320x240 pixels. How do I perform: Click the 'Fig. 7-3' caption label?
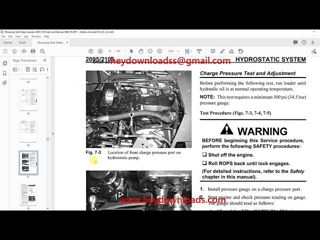[93, 152]
